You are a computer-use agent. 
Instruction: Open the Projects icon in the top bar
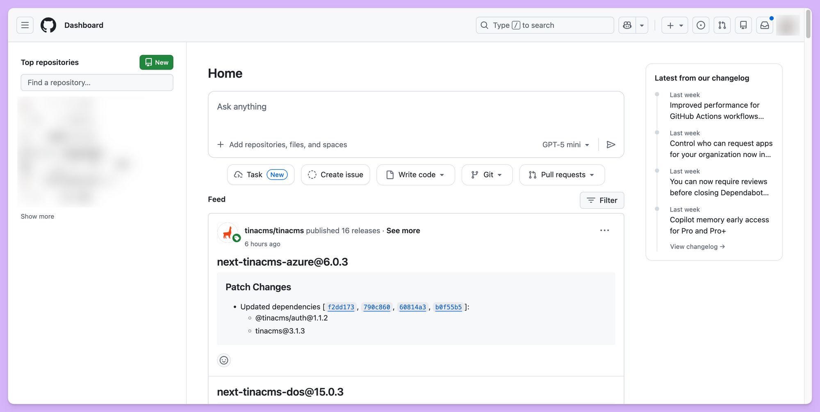tap(743, 25)
